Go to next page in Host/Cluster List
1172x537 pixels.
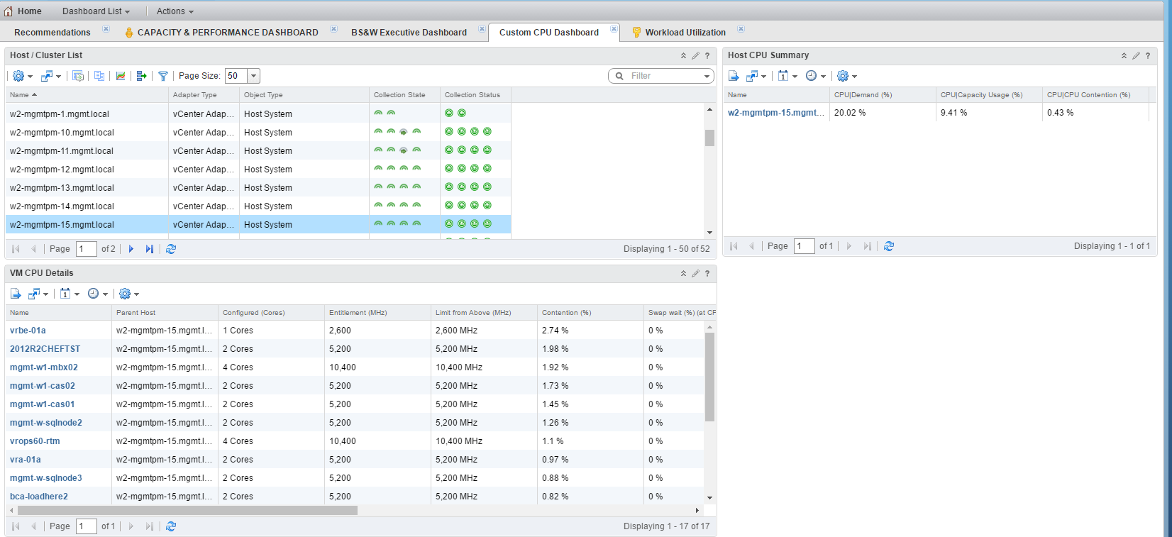[131, 249]
